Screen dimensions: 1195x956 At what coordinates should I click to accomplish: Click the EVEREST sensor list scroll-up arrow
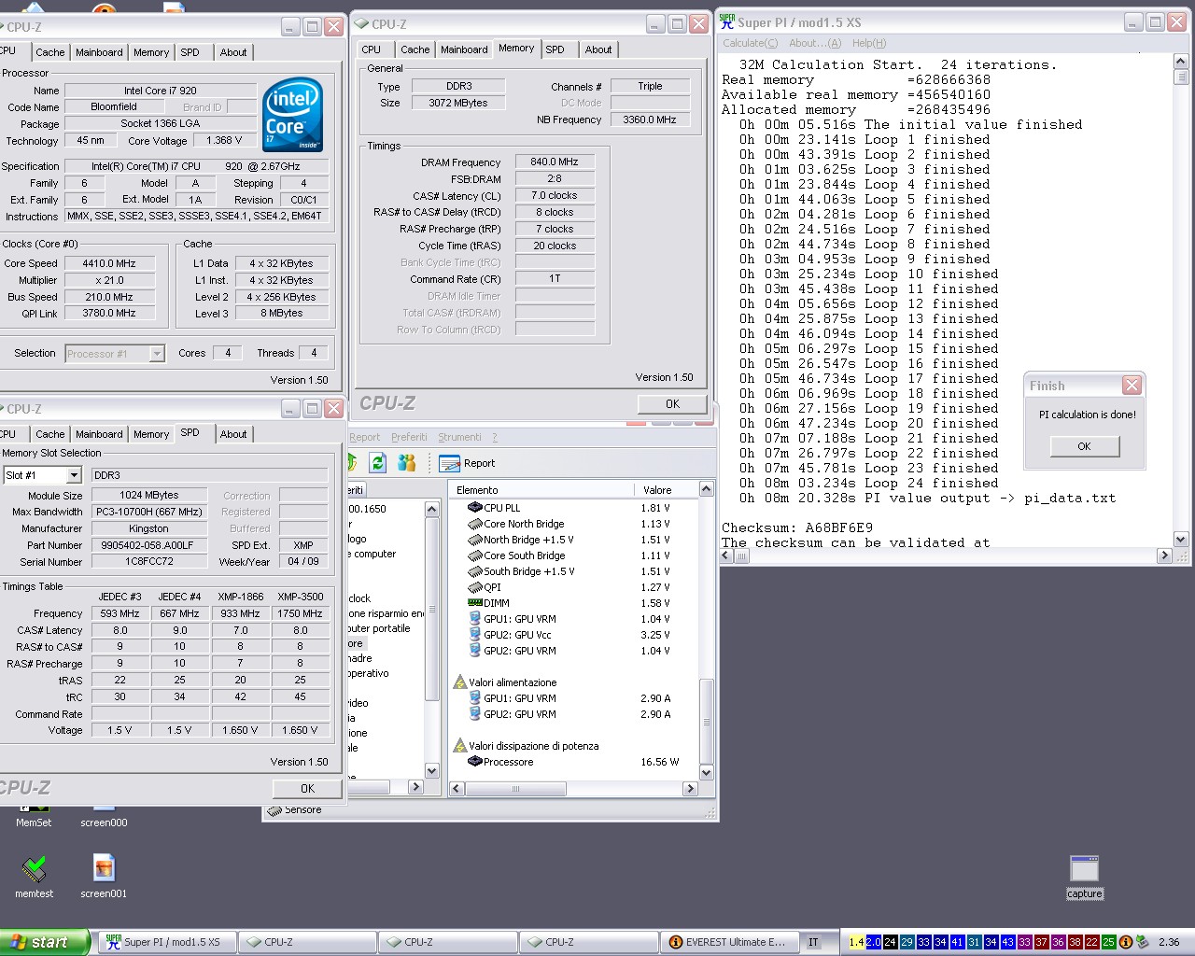[x=707, y=489]
